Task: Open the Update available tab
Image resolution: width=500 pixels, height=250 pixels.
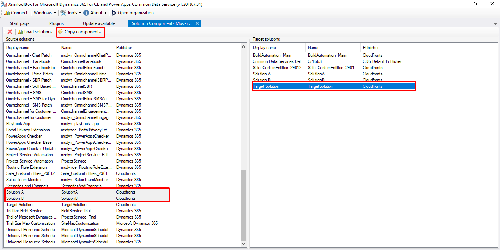Action: tap(99, 23)
